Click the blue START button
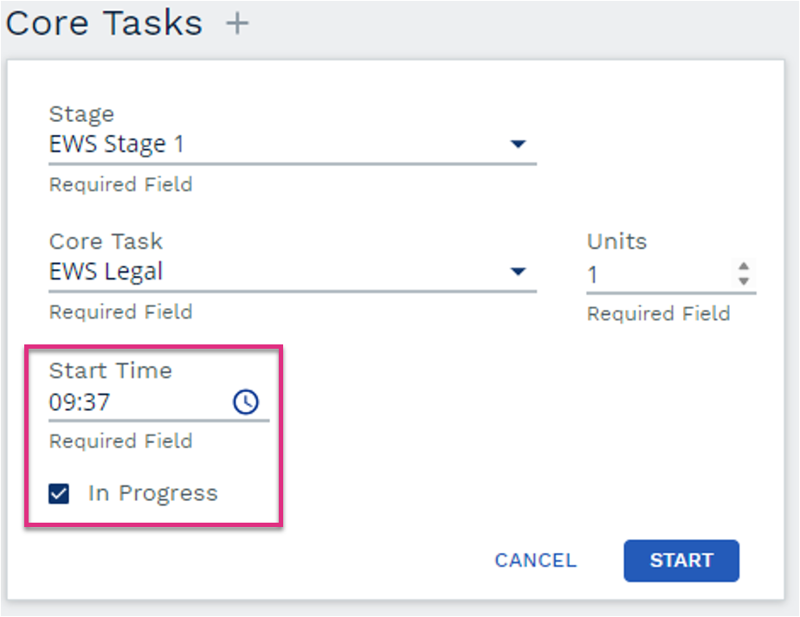 pos(681,561)
